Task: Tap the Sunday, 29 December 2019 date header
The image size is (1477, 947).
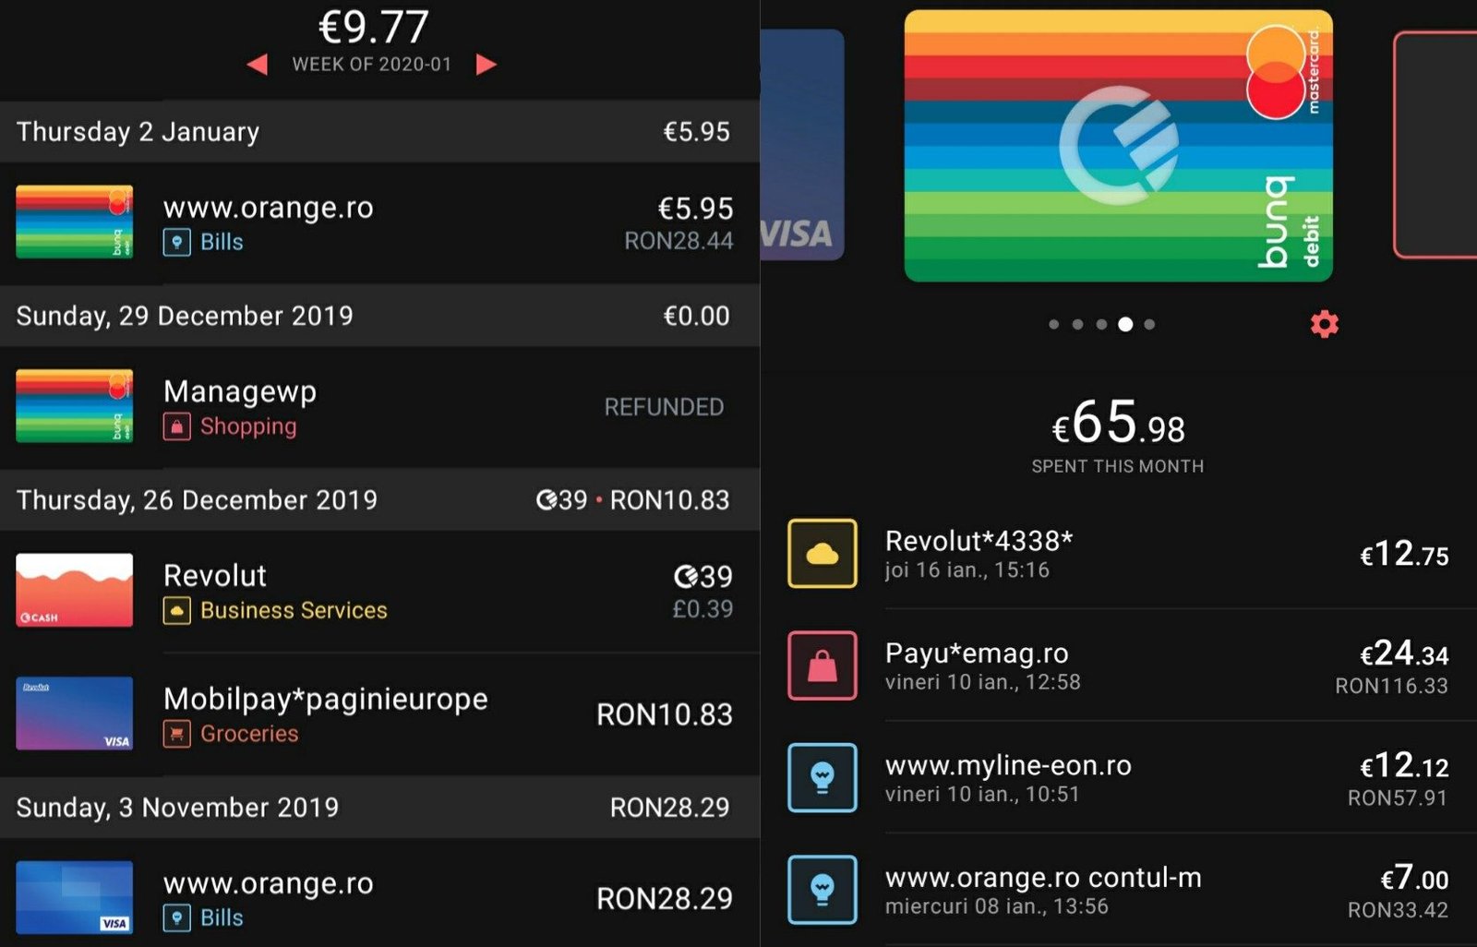Action: coord(379,316)
